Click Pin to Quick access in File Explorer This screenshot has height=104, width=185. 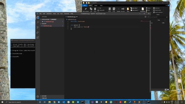(86, 10)
